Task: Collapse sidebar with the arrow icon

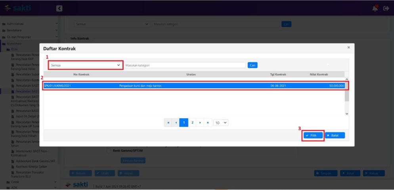Action: [x=59, y=8]
